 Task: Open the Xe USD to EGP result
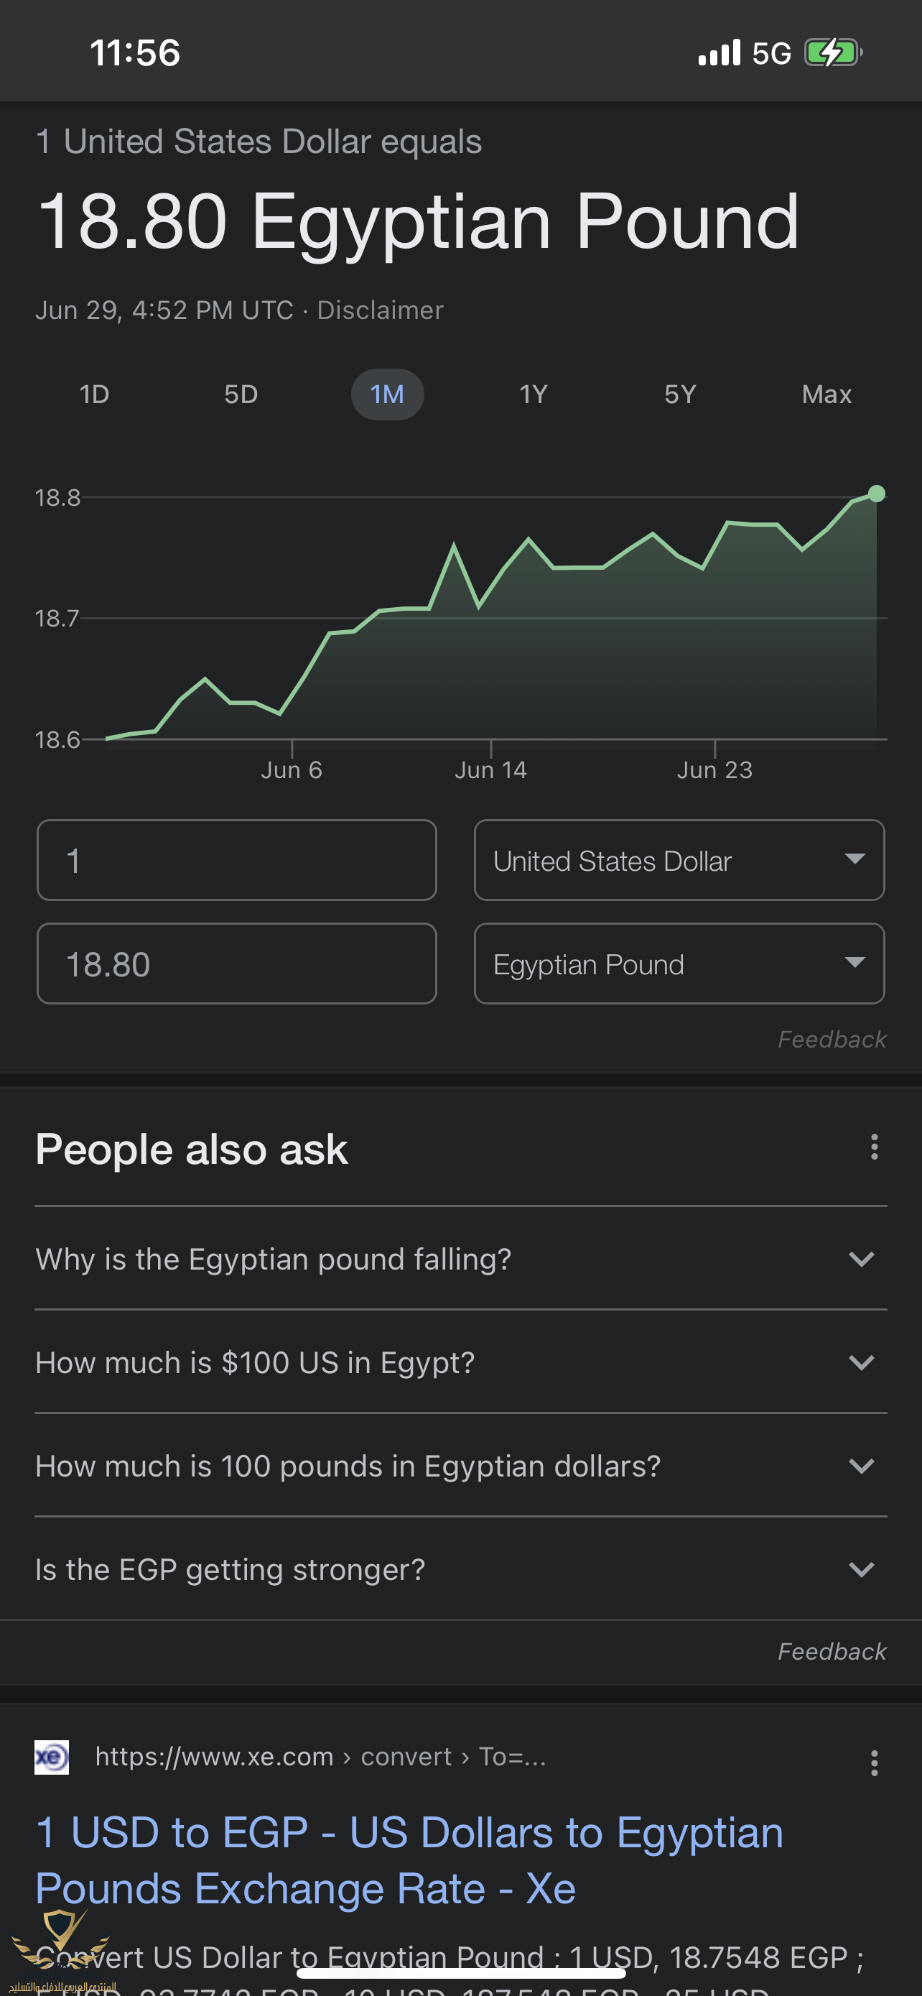coord(409,1859)
